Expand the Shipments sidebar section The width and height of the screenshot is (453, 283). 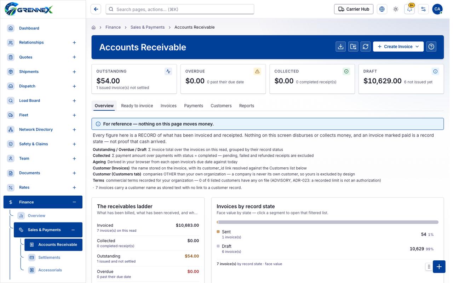[74, 72]
